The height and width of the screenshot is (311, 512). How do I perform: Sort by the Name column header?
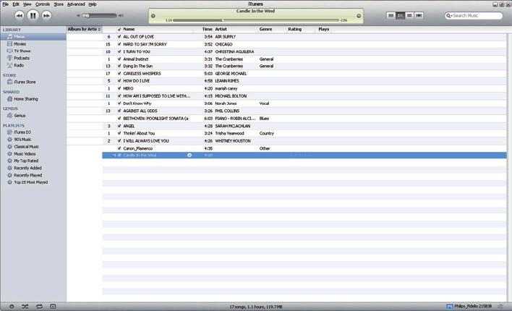click(x=129, y=29)
